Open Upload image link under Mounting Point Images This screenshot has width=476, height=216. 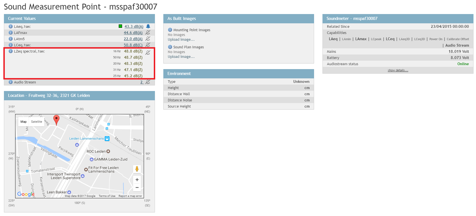[181, 40]
